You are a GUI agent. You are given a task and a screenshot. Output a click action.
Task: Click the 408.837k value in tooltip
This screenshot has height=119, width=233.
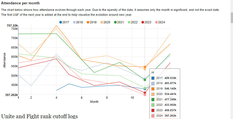click(x=170, y=110)
